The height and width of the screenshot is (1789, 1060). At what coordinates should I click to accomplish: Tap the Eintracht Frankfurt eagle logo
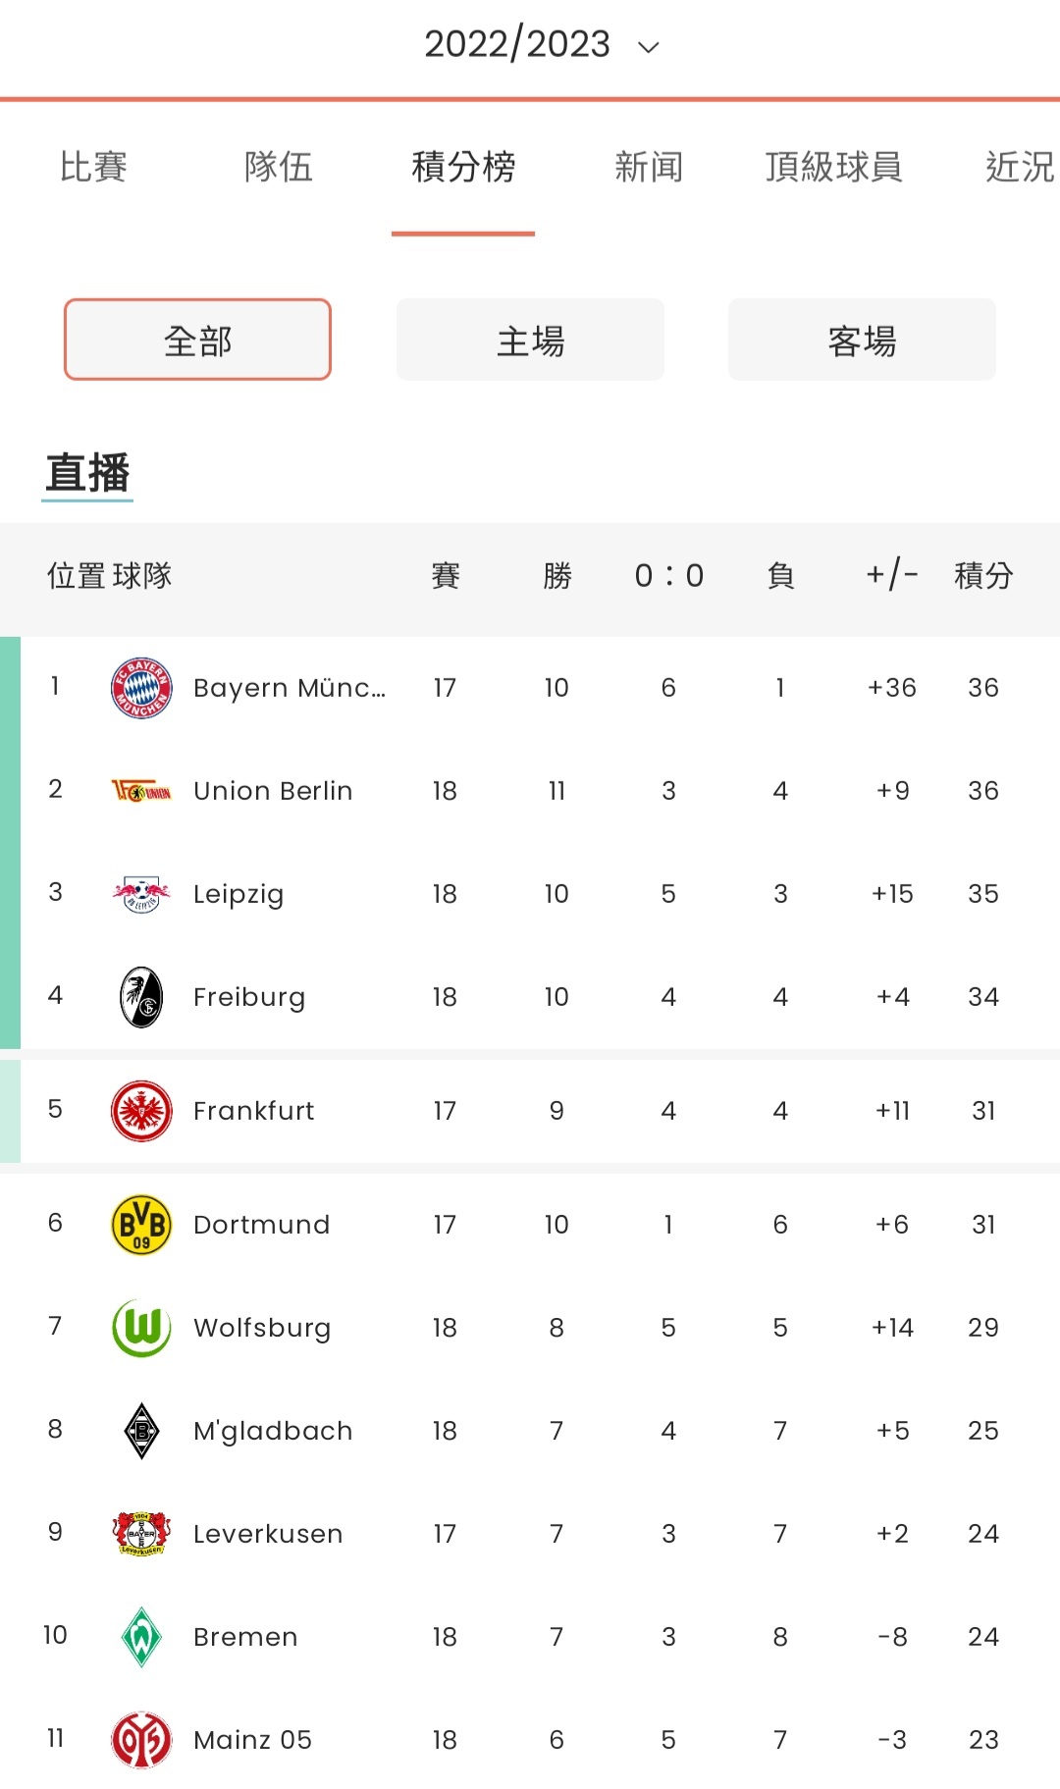[x=141, y=1111]
